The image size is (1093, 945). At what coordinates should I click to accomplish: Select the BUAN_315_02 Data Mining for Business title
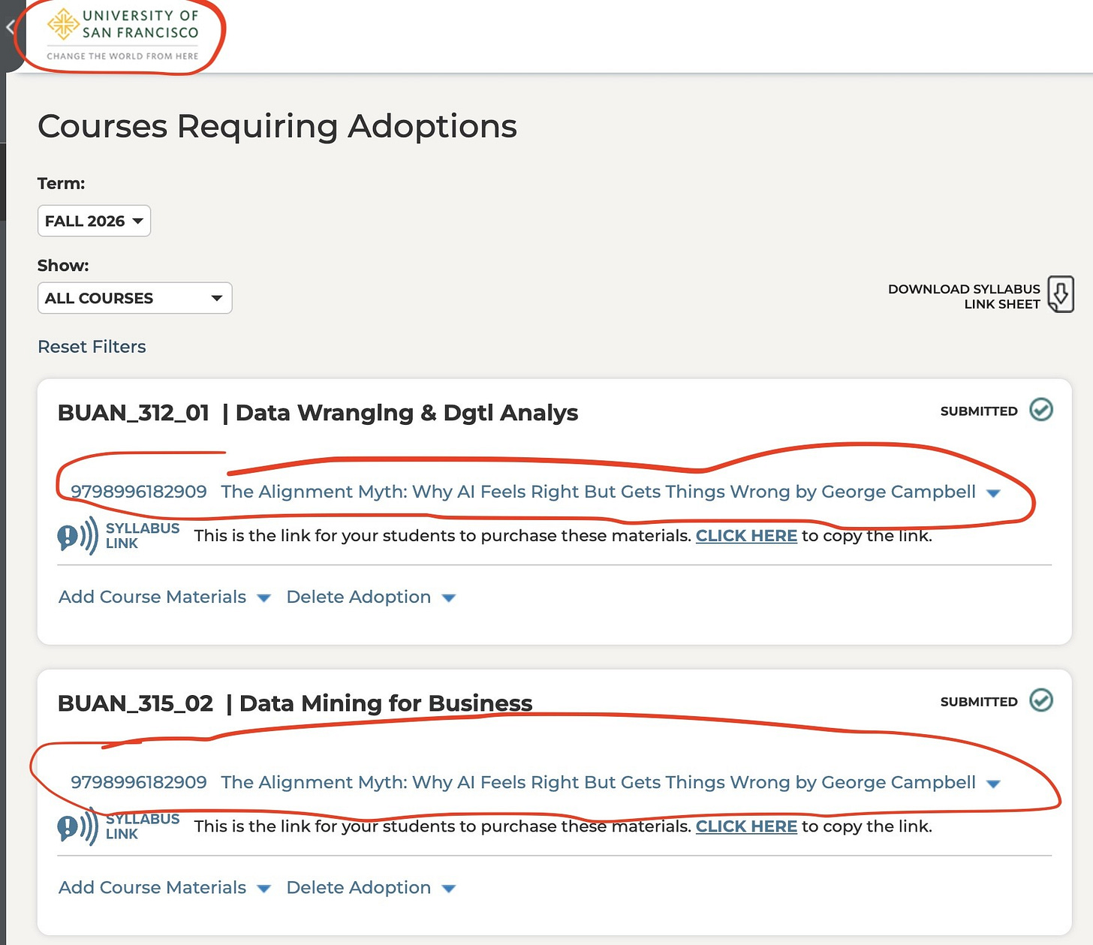[295, 703]
